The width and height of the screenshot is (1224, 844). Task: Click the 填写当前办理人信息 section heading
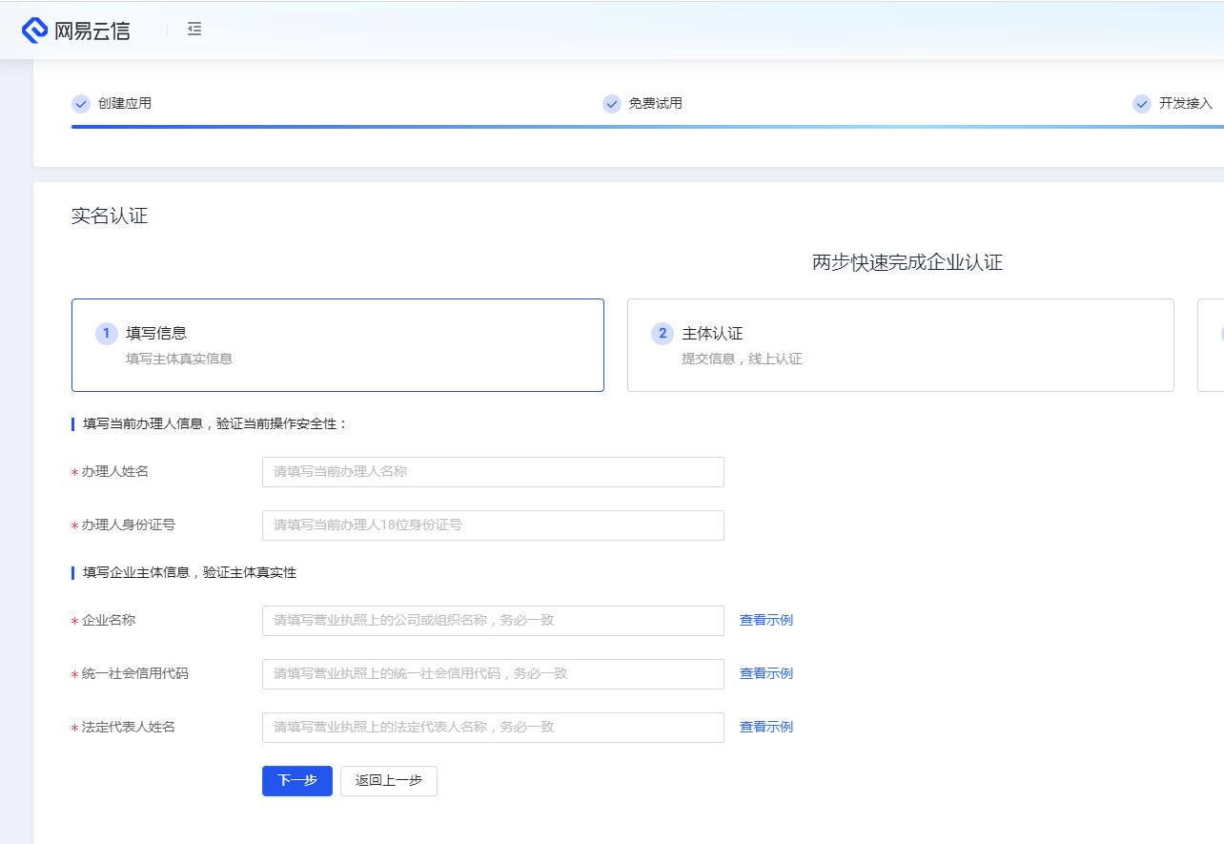pyautogui.click(x=215, y=423)
